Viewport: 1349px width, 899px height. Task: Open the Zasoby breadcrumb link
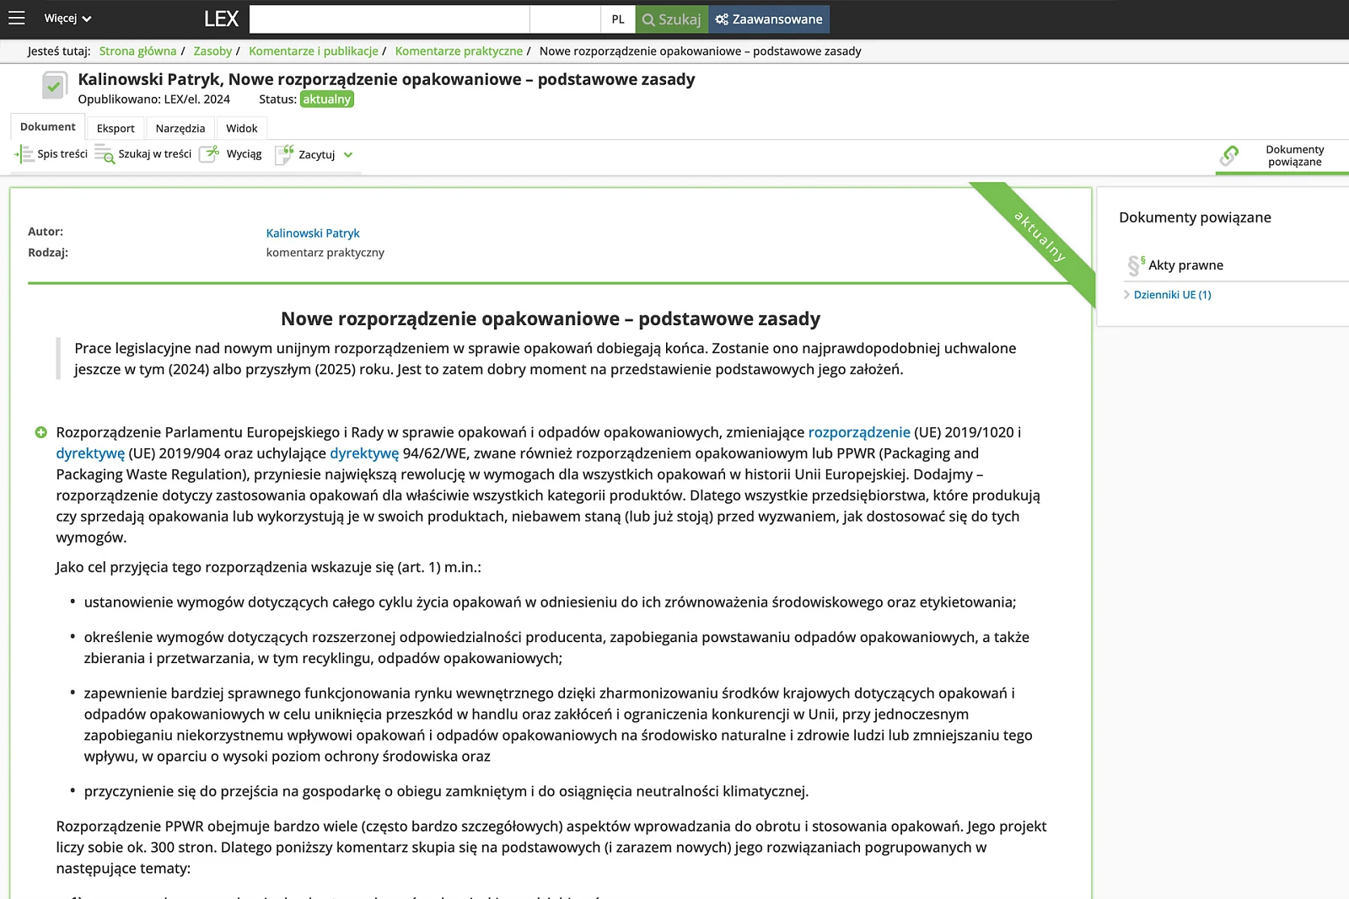click(212, 51)
